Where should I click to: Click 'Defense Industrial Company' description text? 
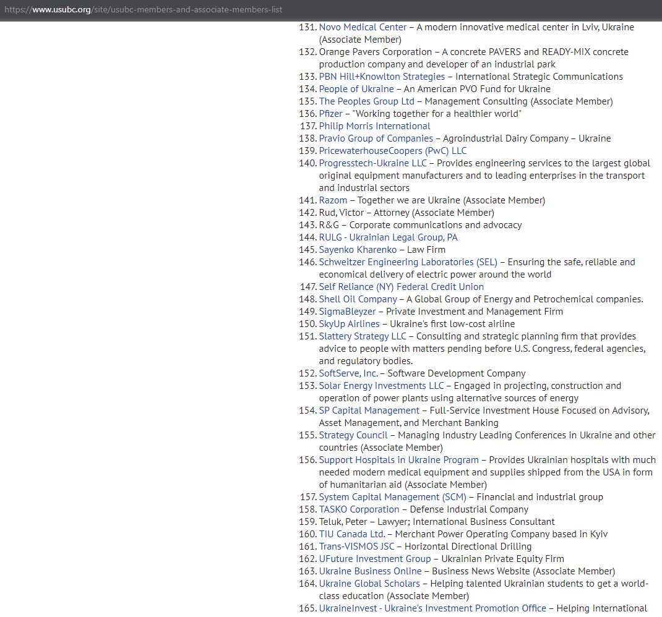point(469,509)
